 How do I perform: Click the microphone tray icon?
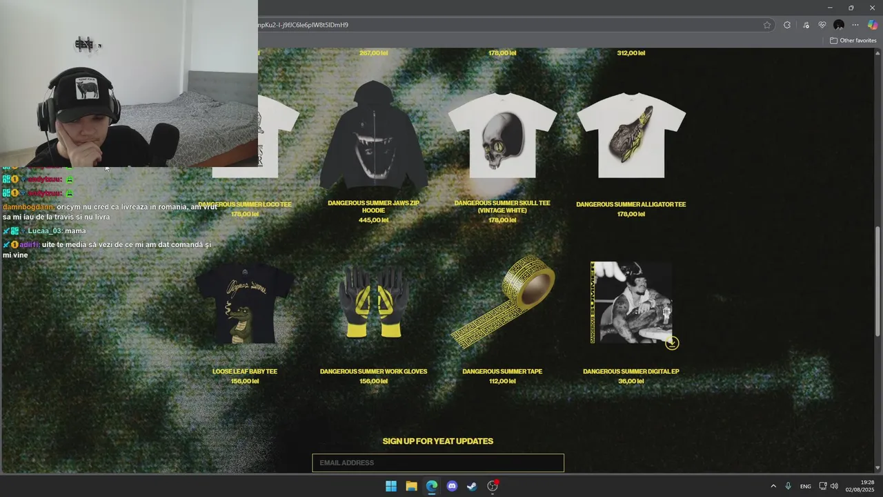pos(788,486)
